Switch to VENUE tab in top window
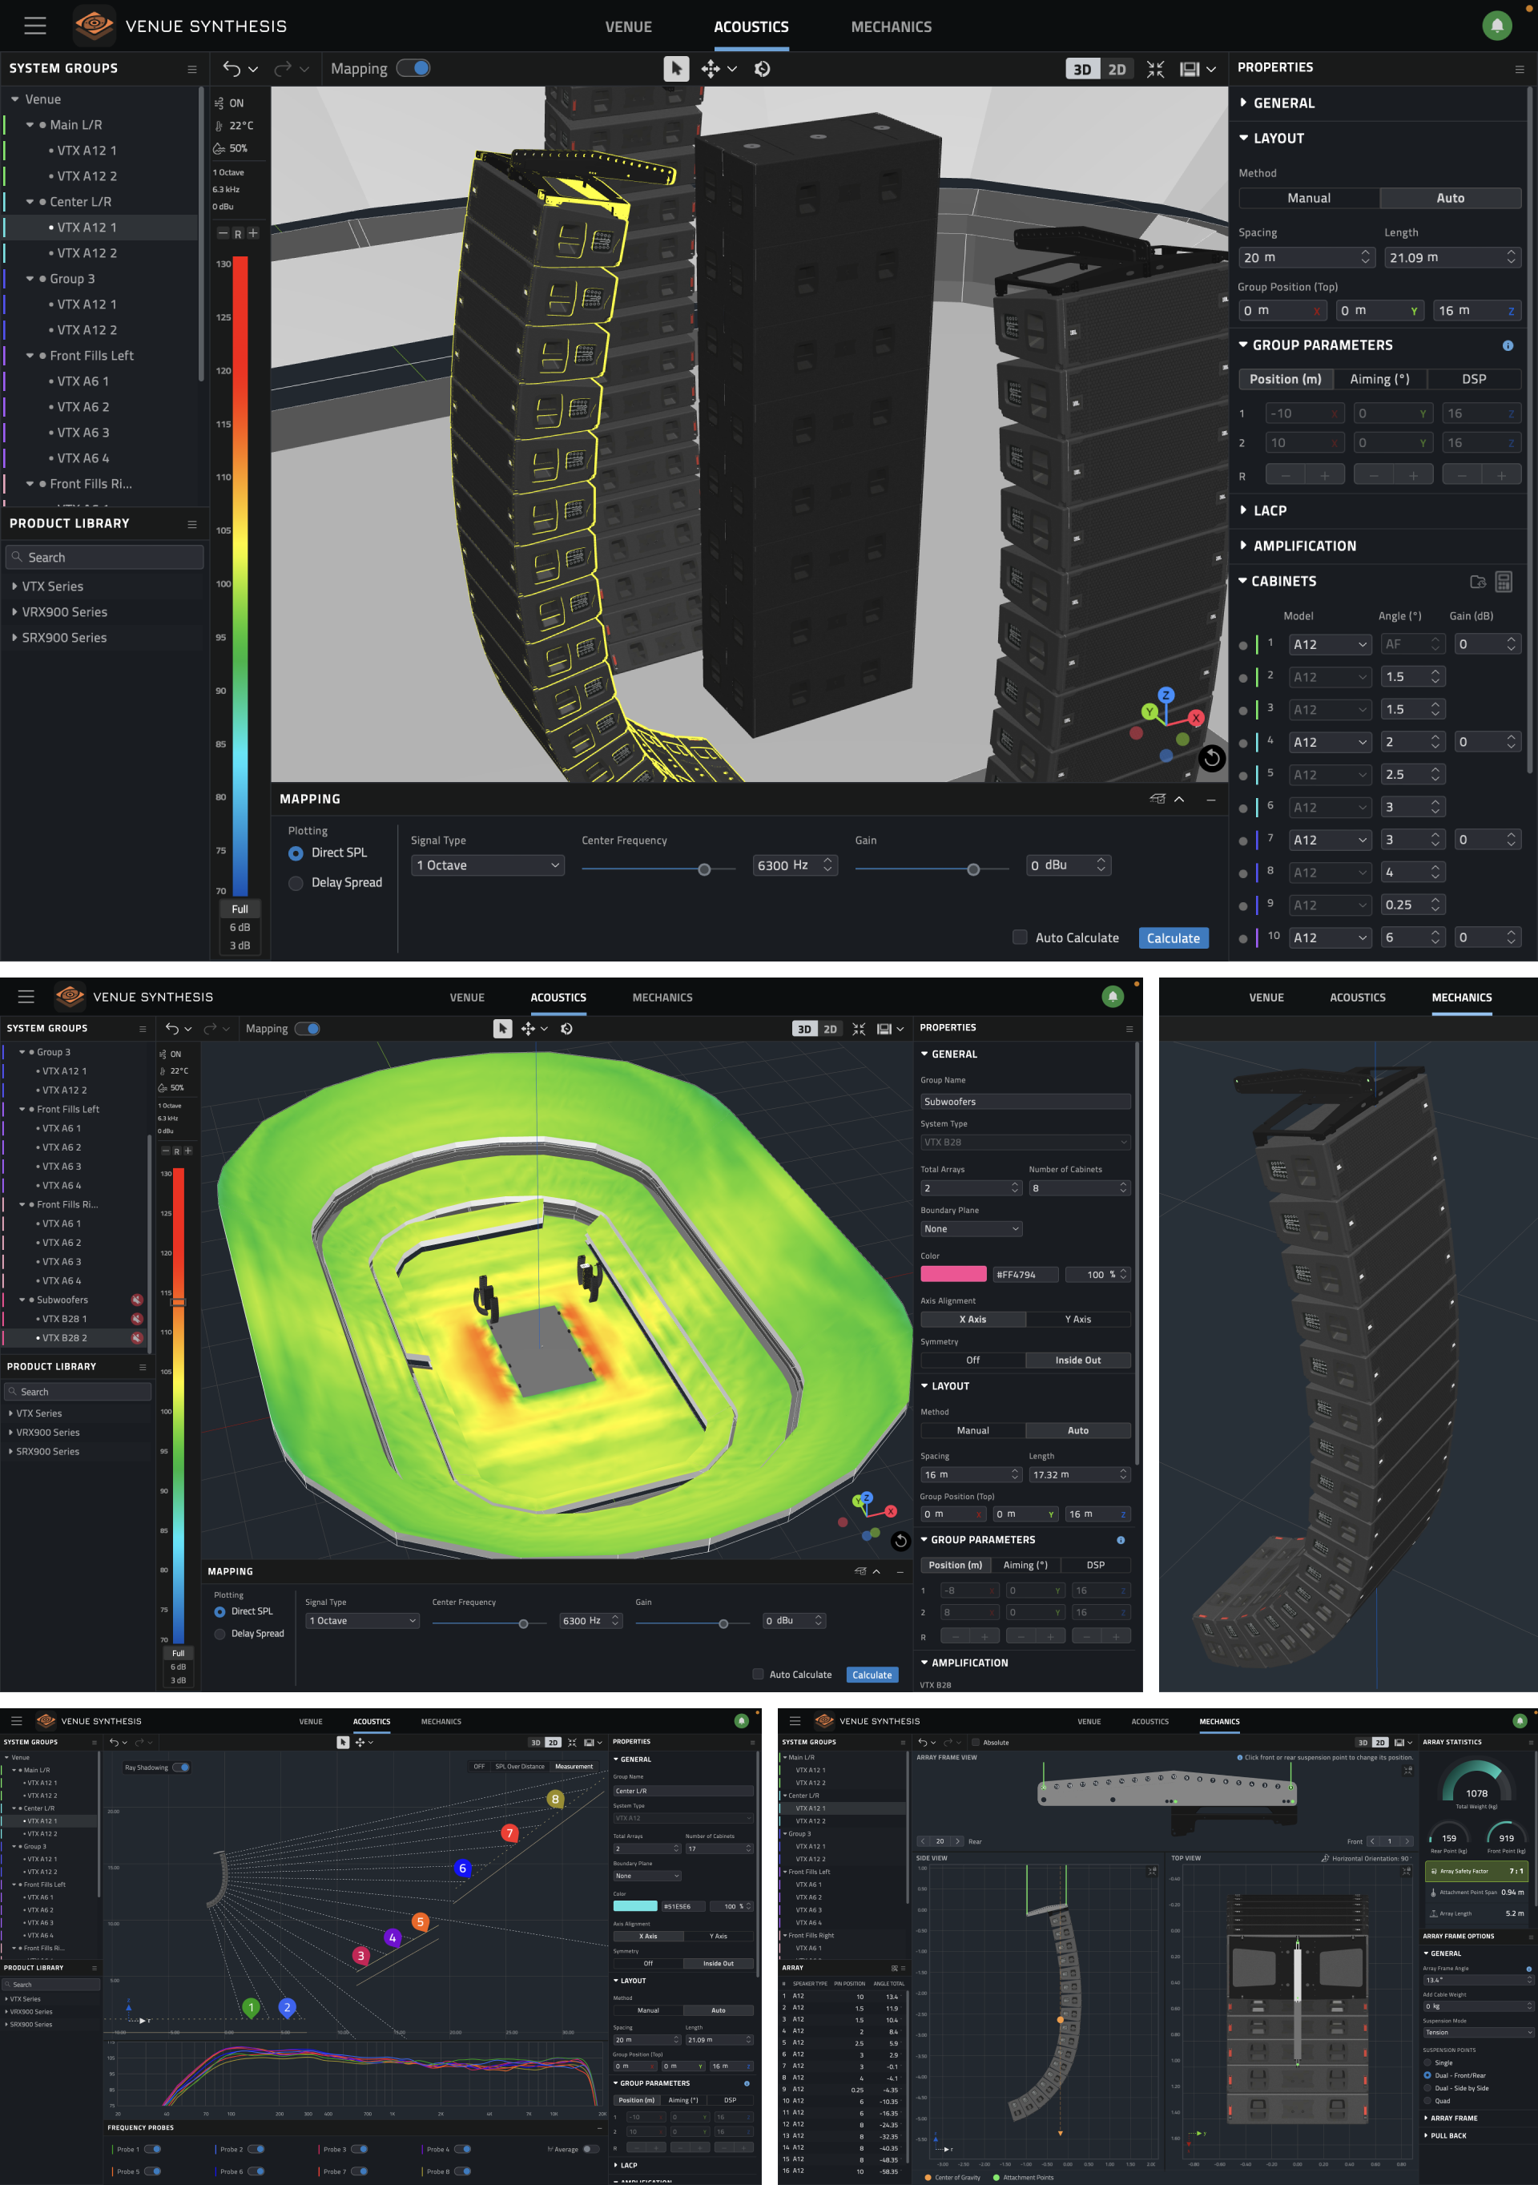This screenshot has width=1538, height=2185. click(x=629, y=26)
